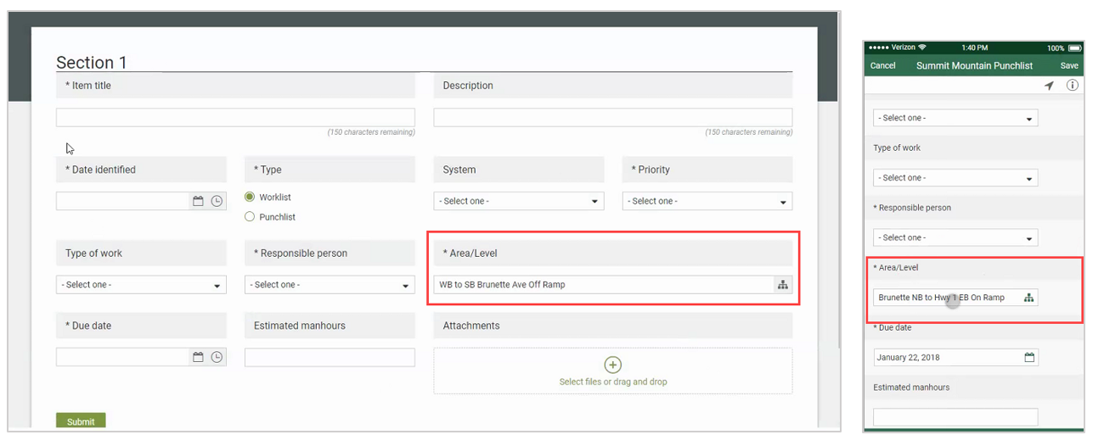Open calendar picker for Due date on desktop form

pyautogui.click(x=198, y=357)
